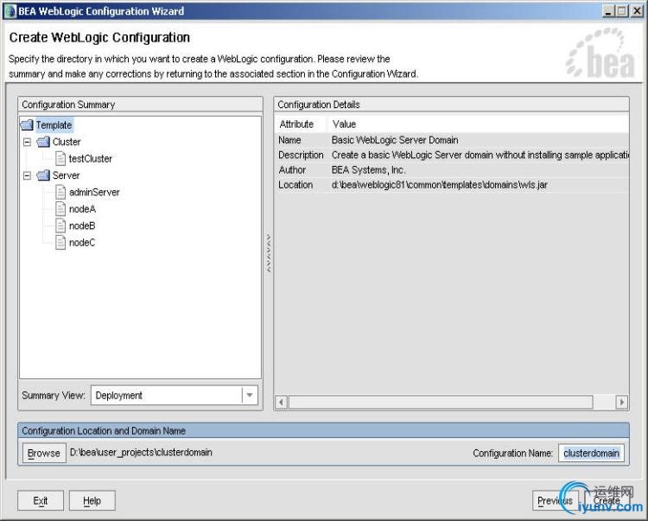The height and width of the screenshot is (521, 648).
Task: Click the Server folder icon
Action: pos(43,175)
